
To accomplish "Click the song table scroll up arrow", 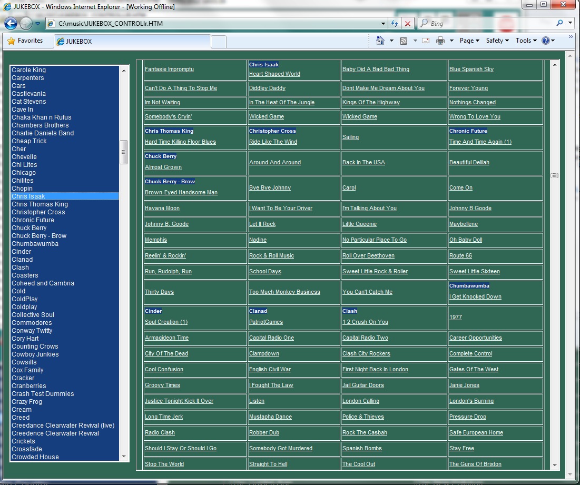I will pyautogui.click(x=555, y=65).
